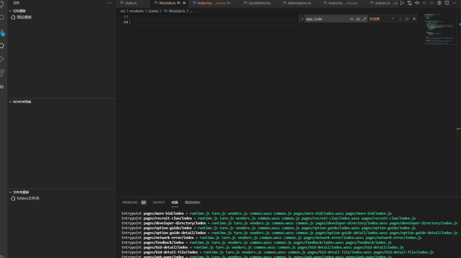Viewport: 461px width, 258px height.
Task: Open the Run and Debug view
Action: pos(2,59)
